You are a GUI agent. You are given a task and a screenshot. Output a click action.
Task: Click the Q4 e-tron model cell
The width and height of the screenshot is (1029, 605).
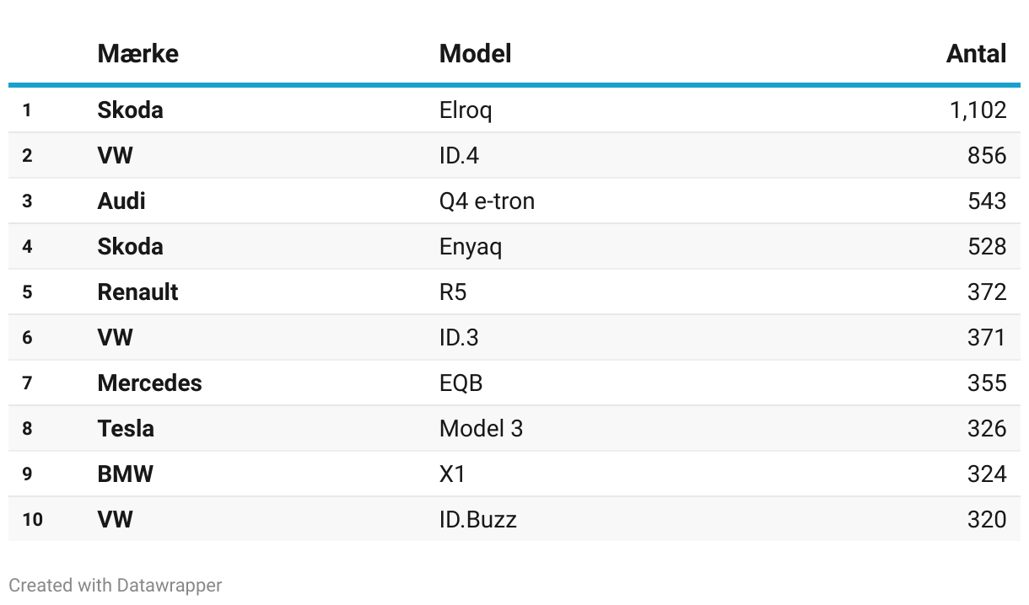487,201
